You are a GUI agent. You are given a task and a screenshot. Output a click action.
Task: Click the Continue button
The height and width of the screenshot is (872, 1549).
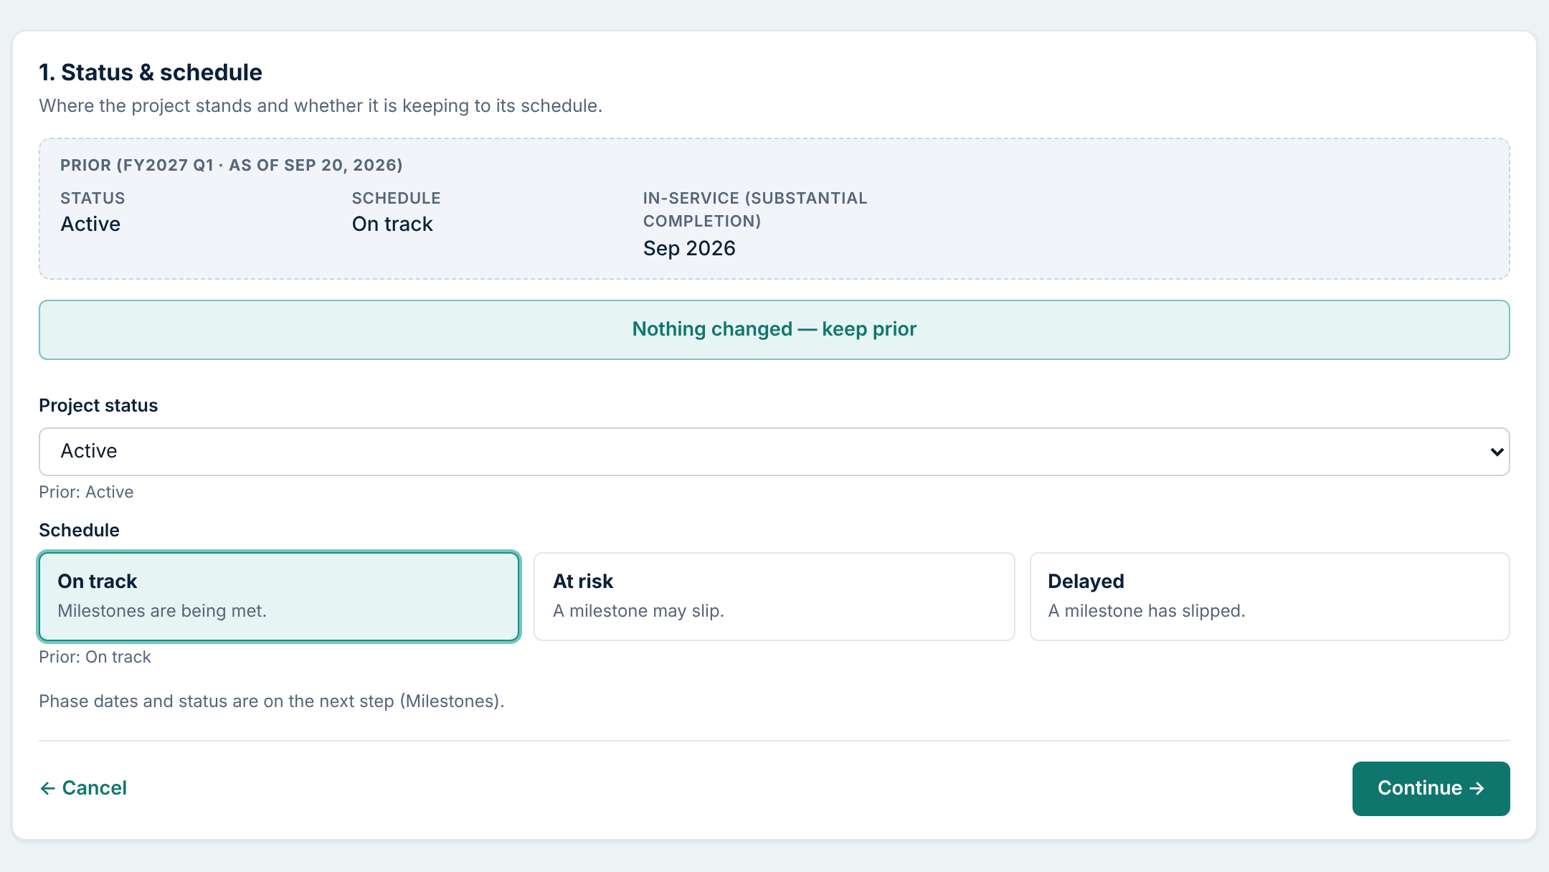(1431, 789)
